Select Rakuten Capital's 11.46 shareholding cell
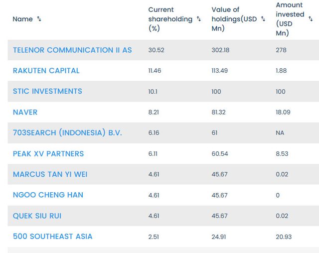319x253 pixels. tap(155, 71)
